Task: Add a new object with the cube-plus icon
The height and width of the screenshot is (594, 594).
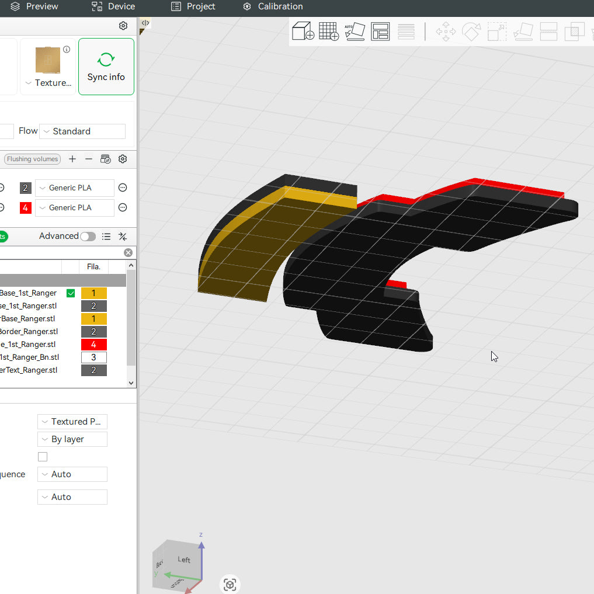Action: pos(303,32)
